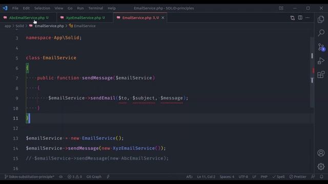Open the Selection menu
328x184 pixels.
point(42,8)
